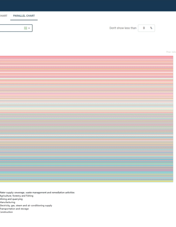Click the percent sign in the threshold box
Screen dimensions: 176x227
click(x=151, y=28)
